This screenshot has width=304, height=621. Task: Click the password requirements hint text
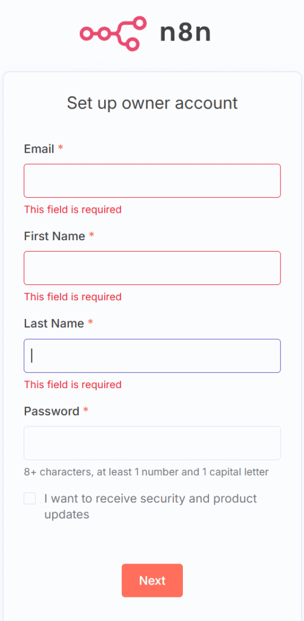[x=147, y=472]
